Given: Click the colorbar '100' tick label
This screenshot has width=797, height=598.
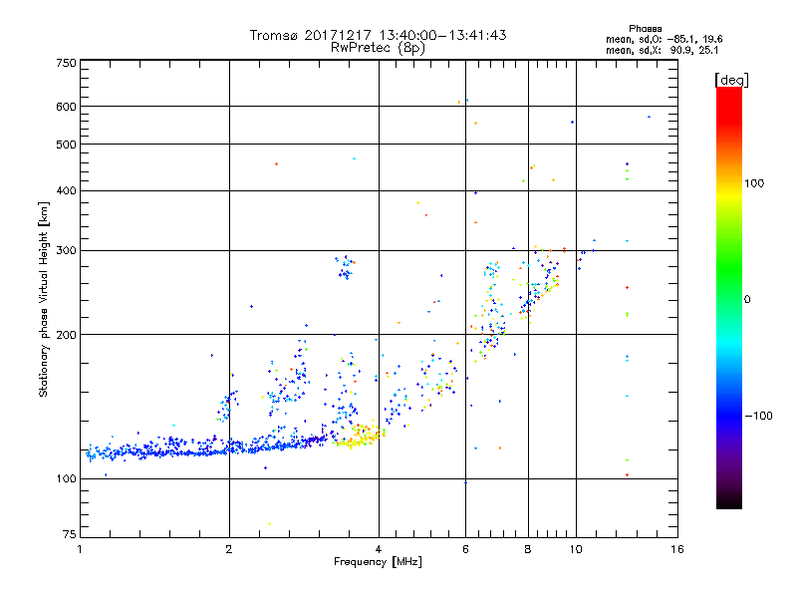Looking at the screenshot, I should [754, 183].
